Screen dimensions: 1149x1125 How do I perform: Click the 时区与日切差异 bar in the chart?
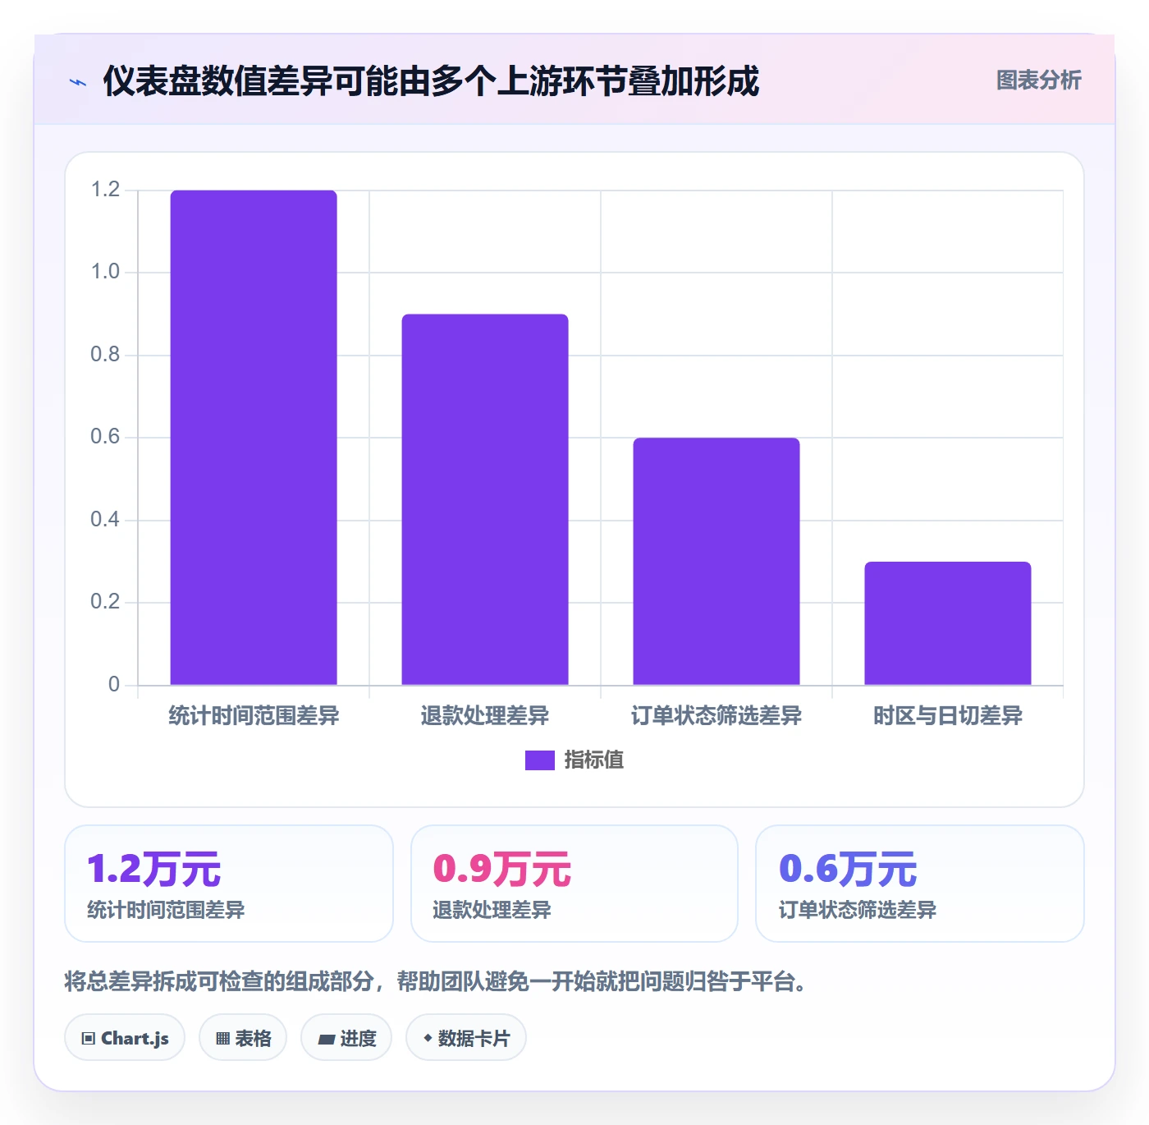click(948, 623)
